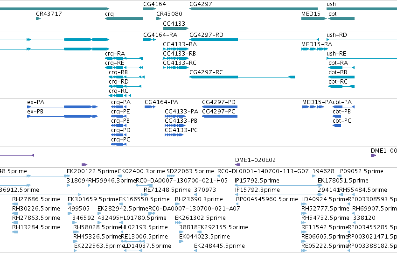Select the MED15-RA transcript
The image size is (397, 253).
314,49
